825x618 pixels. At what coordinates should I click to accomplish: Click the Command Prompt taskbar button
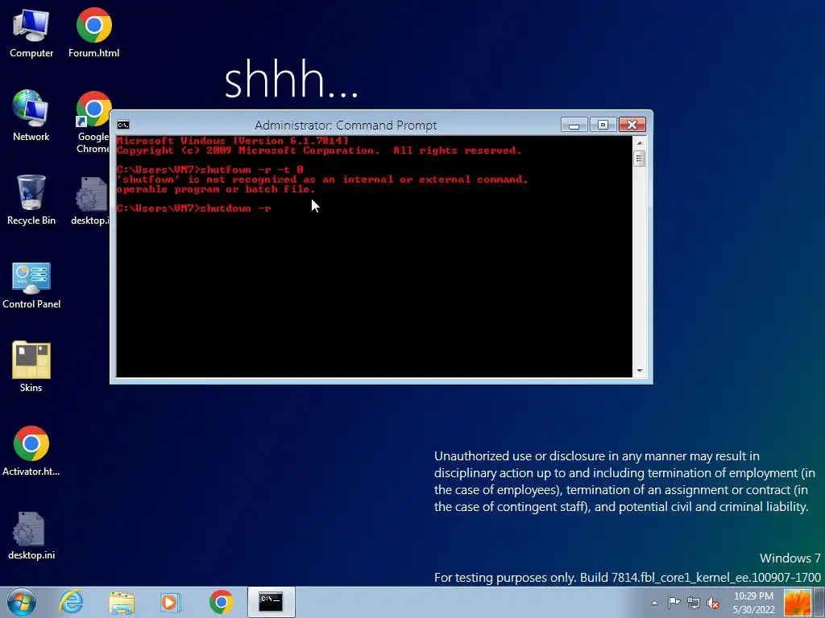(271, 602)
